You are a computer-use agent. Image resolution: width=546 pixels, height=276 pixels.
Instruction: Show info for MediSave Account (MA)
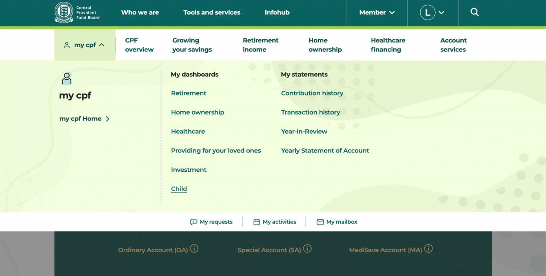click(x=428, y=248)
